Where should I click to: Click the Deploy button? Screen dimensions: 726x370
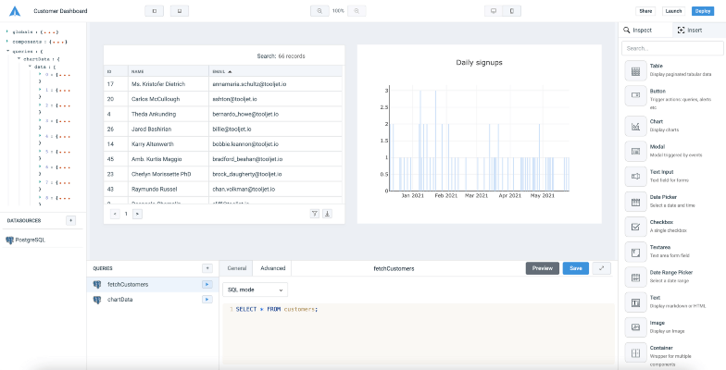point(703,11)
